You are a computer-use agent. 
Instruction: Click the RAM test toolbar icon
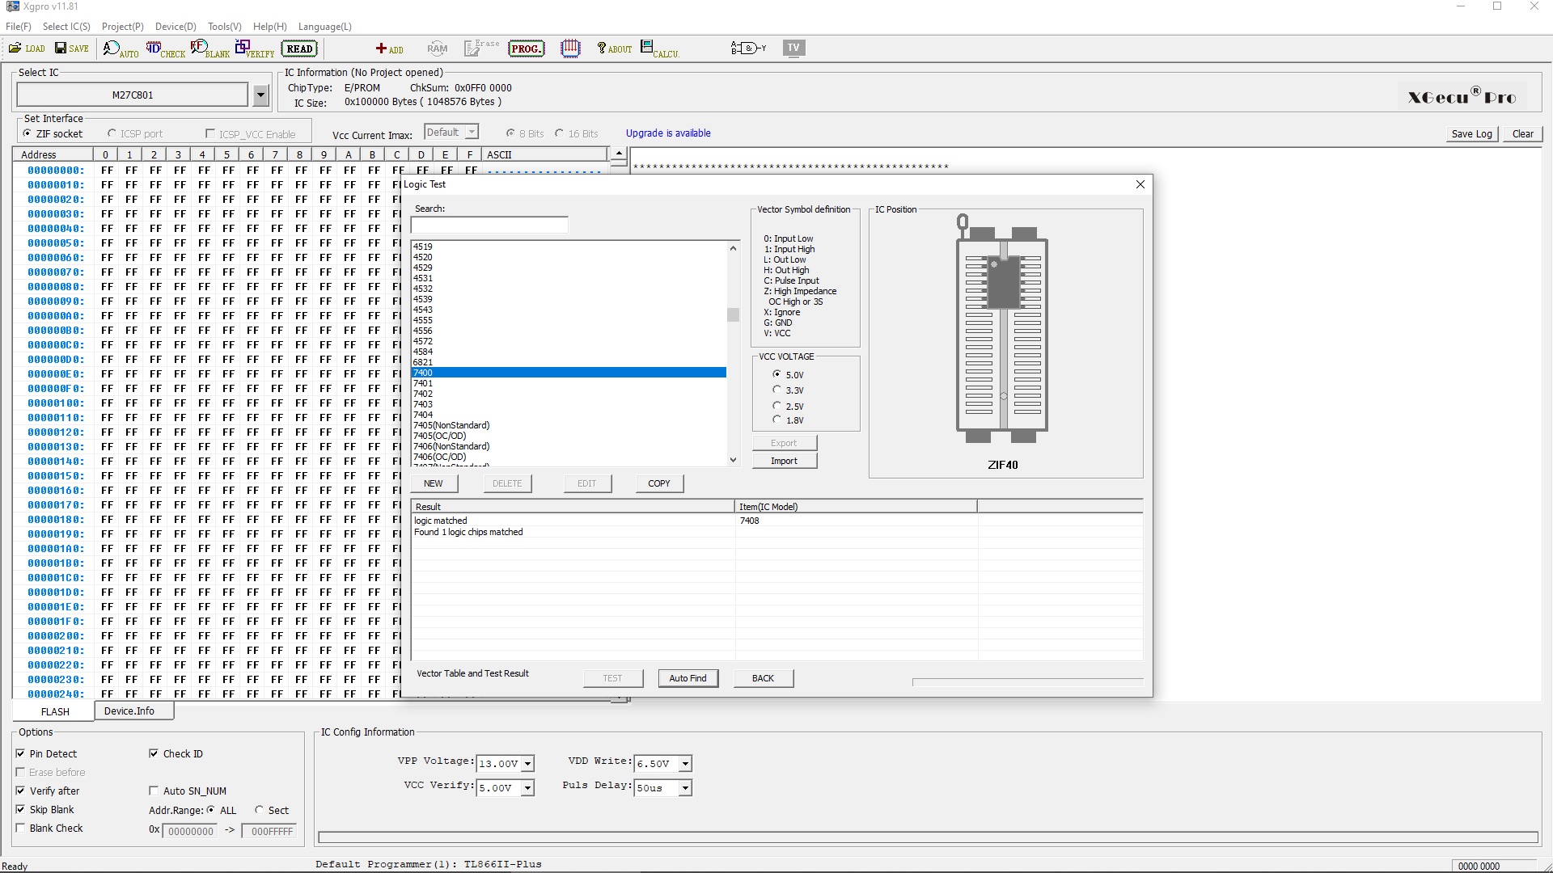point(437,48)
